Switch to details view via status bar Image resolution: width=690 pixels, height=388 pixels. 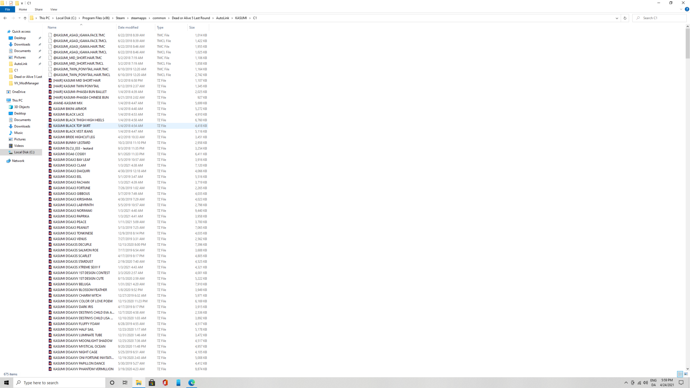680,374
